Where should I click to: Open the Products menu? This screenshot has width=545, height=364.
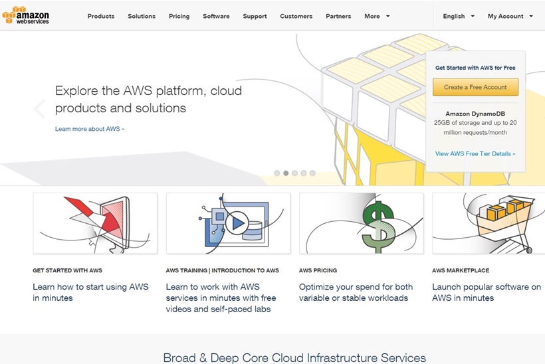tap(101, 16)
